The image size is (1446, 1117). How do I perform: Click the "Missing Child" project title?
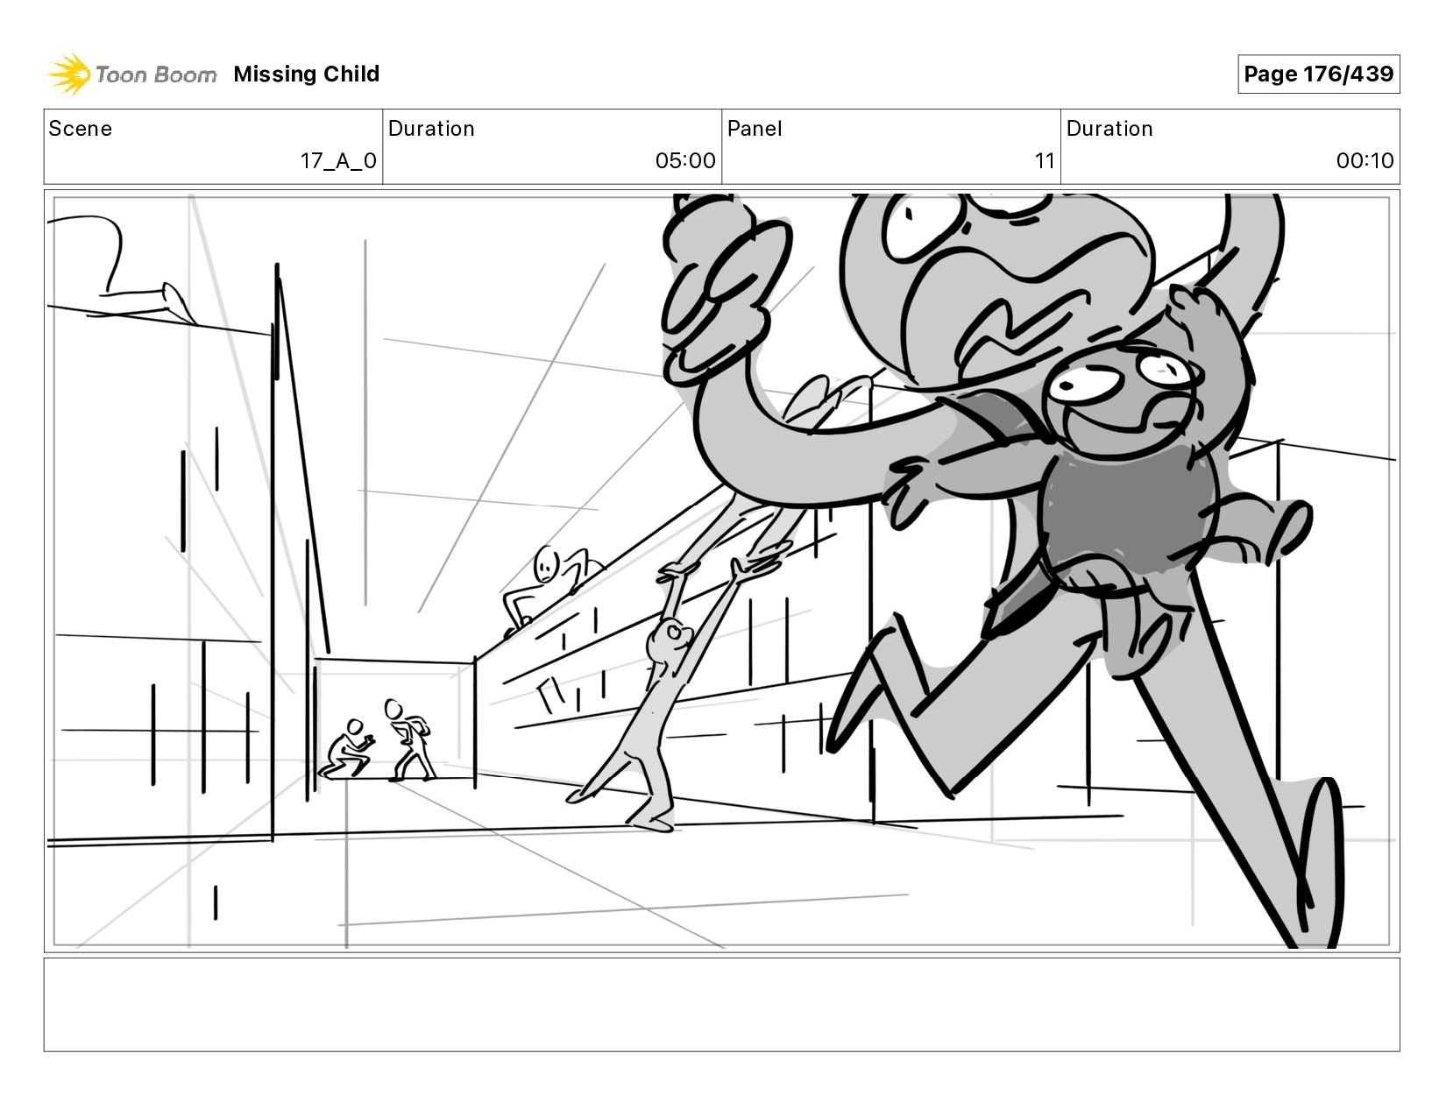click(307, 74)
